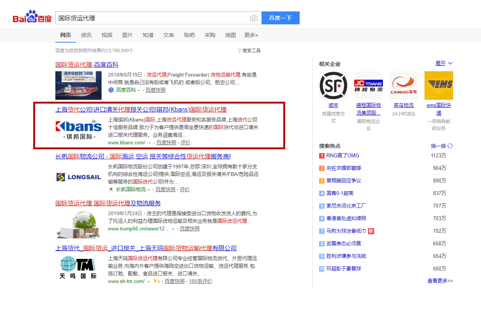Open hot search 曾舜晞回应争议

(x=344, y=181)
